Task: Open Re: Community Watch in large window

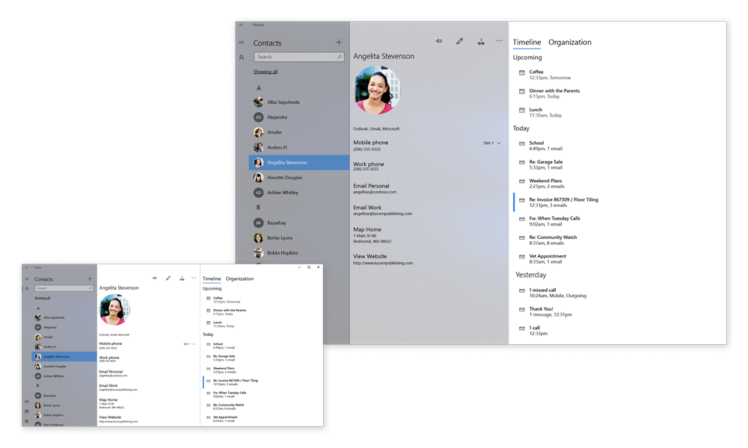Action: tap(553, 240)
